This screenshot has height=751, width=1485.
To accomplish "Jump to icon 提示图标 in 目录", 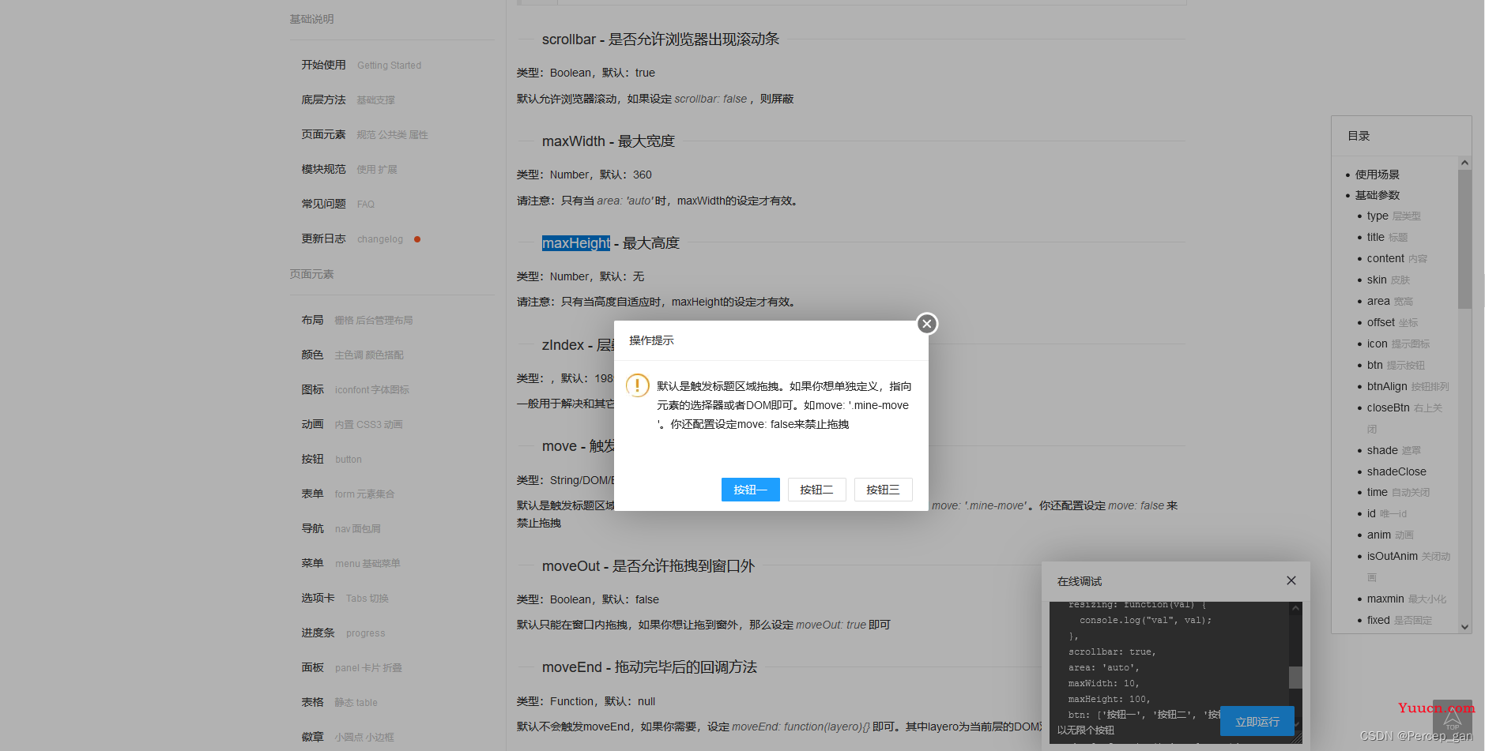I will click(1398, 344).
